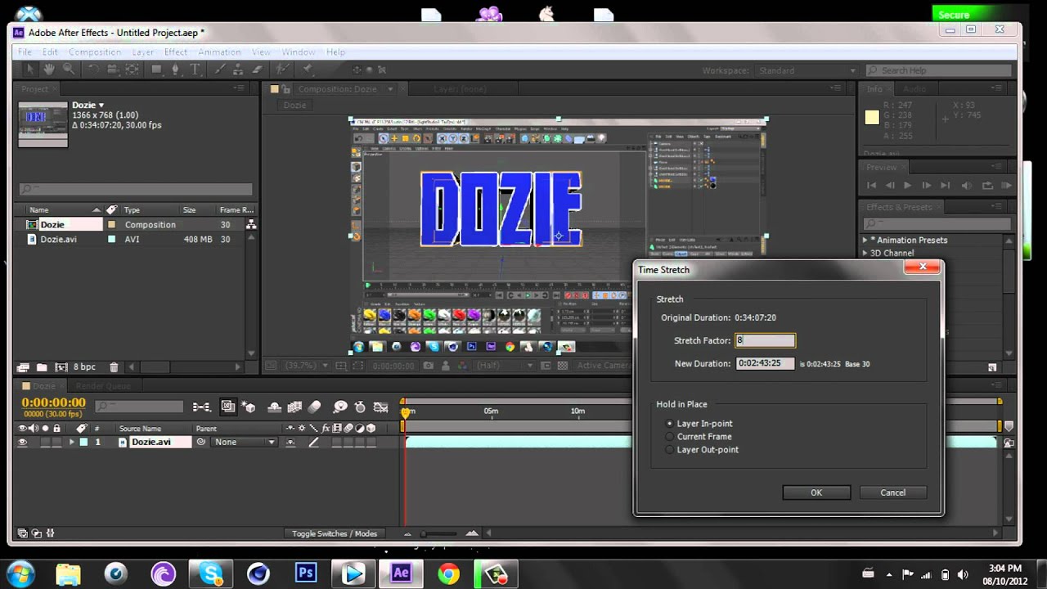This screenshot has width=1047, height=589.
Task: Click Interpret Footage icon in Project panel
Action: pyautogui.click(x=23, y=367)
